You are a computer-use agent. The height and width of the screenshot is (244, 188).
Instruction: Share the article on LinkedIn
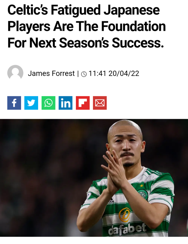(66, 103)
